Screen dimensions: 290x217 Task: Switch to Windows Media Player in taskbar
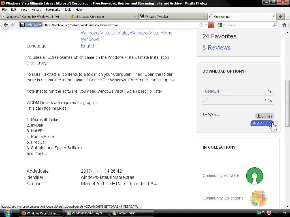[x=86, y=213]
